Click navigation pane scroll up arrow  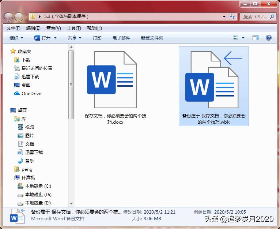[x=71, y=47]
